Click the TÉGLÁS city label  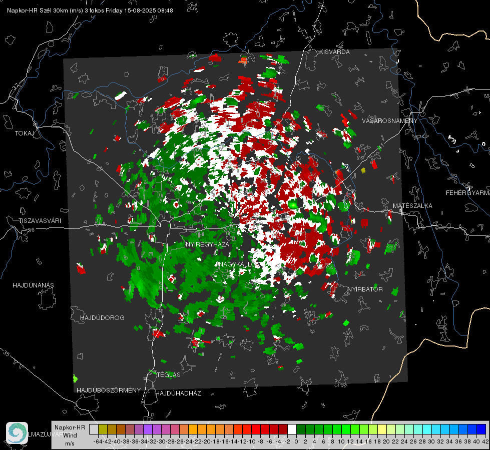169,375
